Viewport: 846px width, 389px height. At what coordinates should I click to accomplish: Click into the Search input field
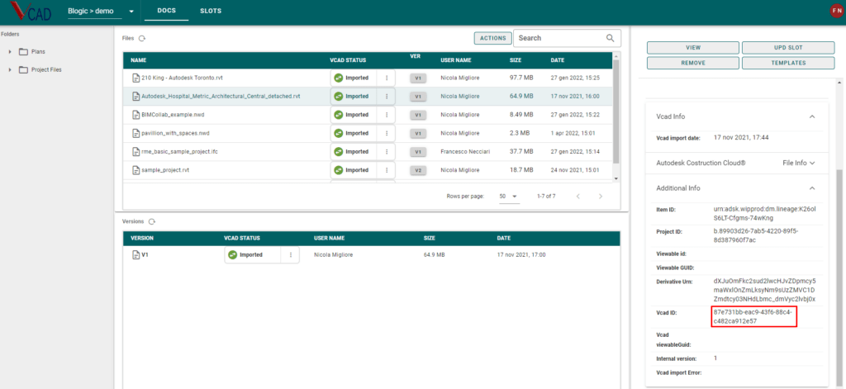(560, 38)
